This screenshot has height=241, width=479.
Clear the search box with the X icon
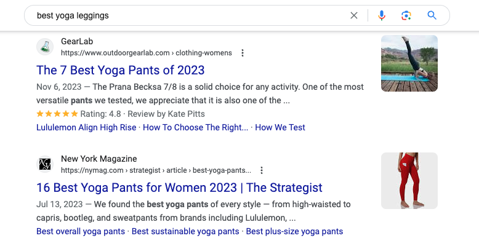tap(354, 15)
